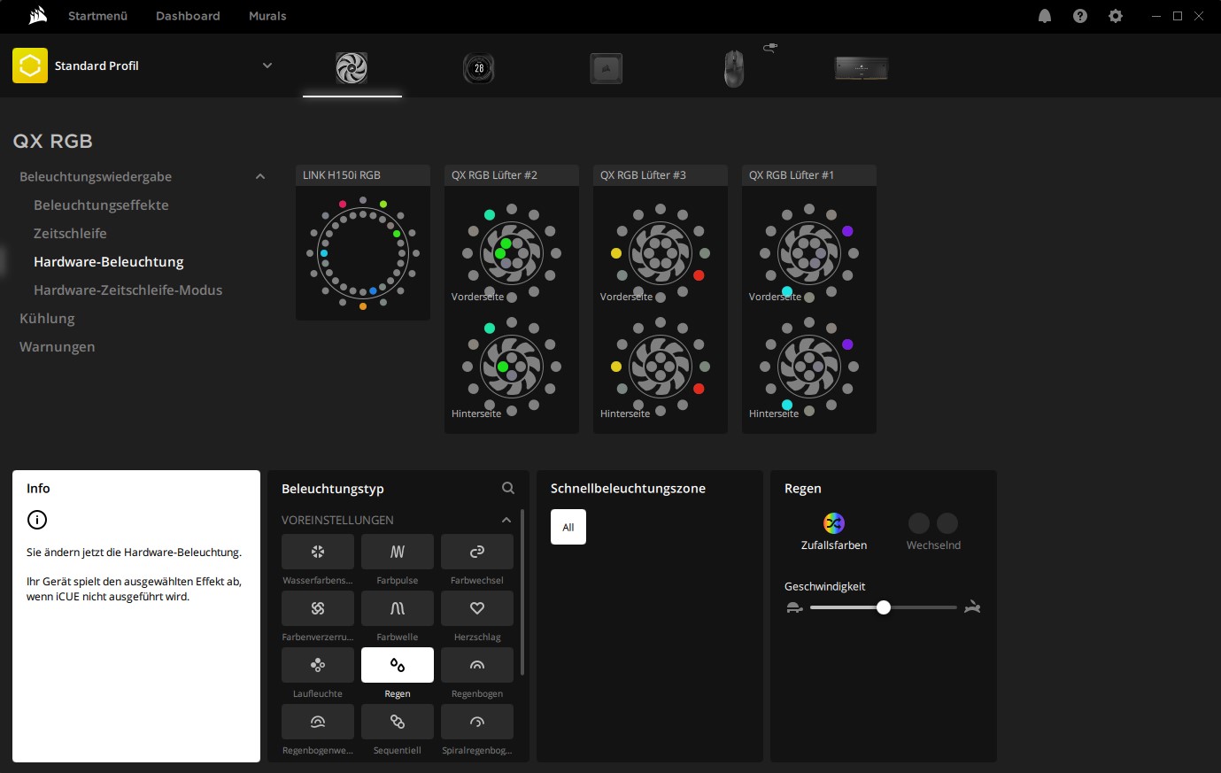
Task: Open the mouse device tab
Action: pos(734,68)
